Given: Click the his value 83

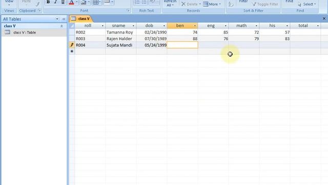Looking at the screenshot, I should tap(275, 39).
